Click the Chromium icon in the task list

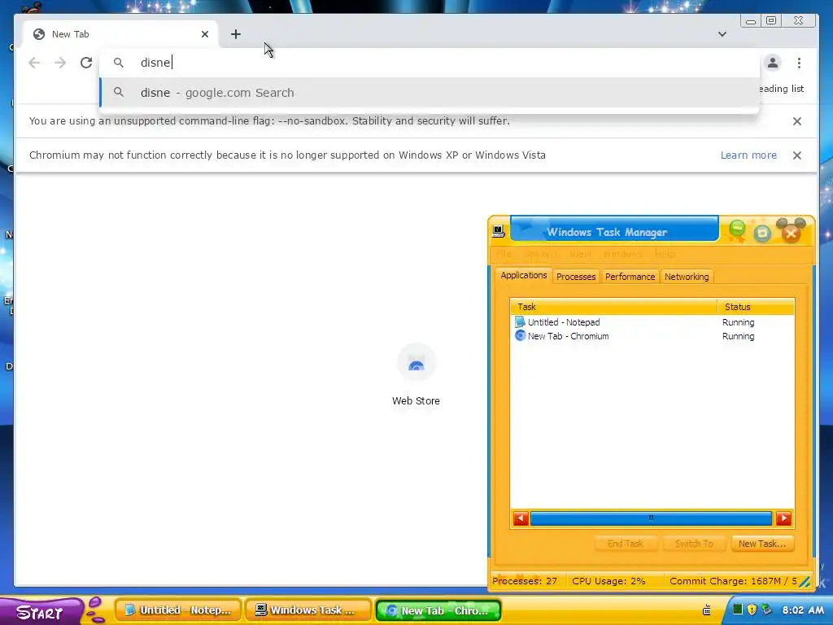click(520, 335)
